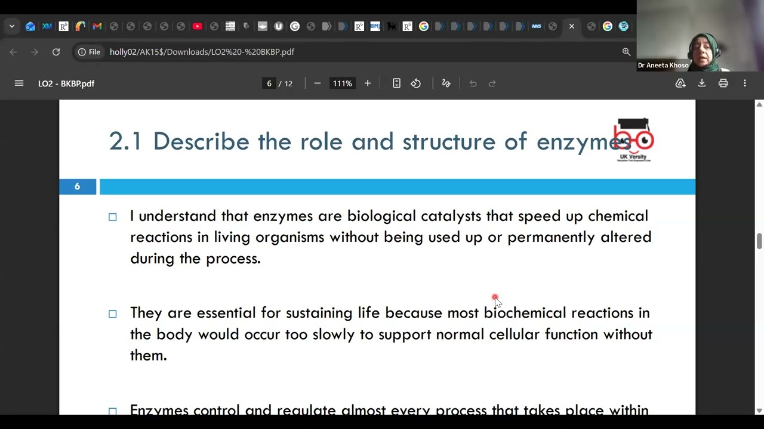Click the slide heading 2.1 Describe the role
The height and width of the screenshot is (429, 764).
tap(369, 141)
